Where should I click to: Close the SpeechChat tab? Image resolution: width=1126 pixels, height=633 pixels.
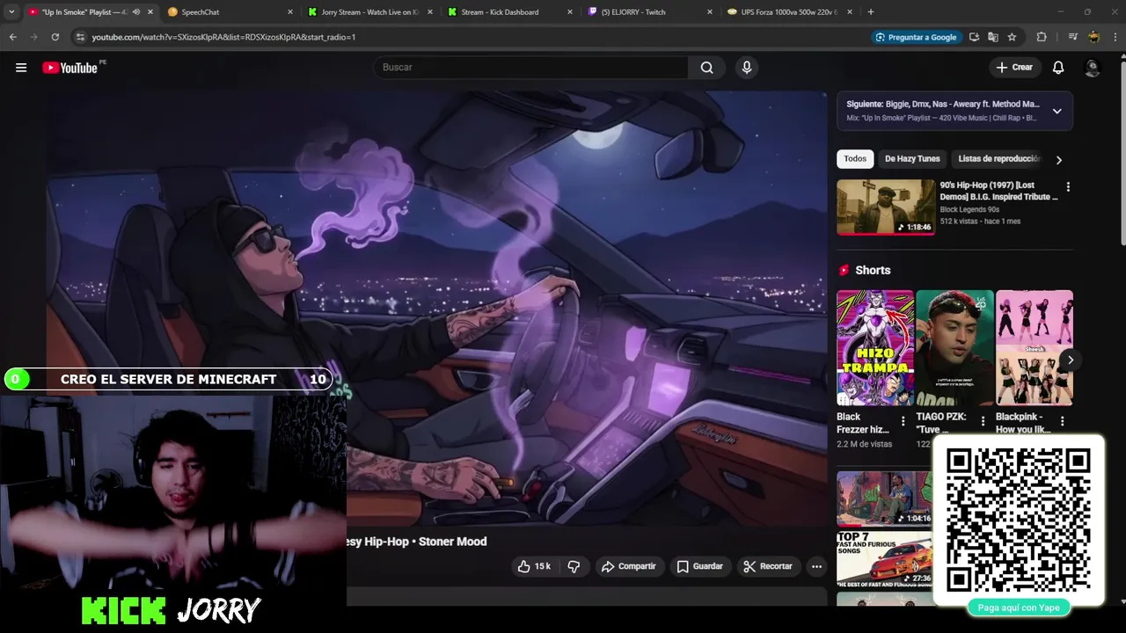click(x=290, y=12)
